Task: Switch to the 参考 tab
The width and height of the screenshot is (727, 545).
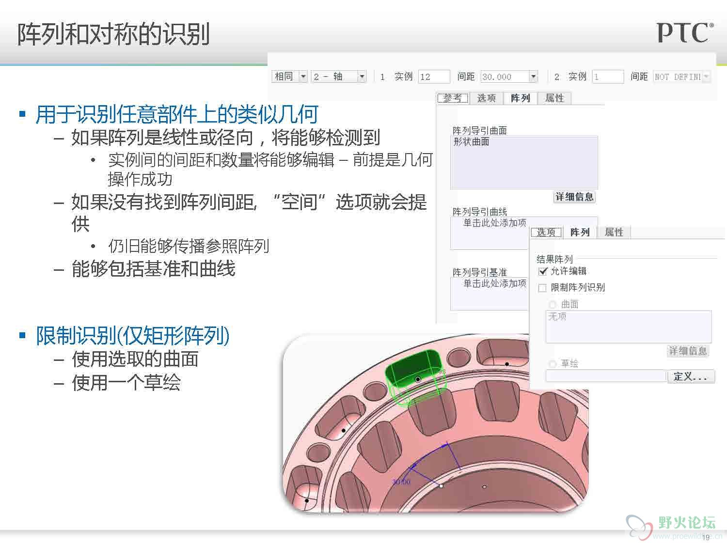Action: pyautogui.click(x=453, y=98)
